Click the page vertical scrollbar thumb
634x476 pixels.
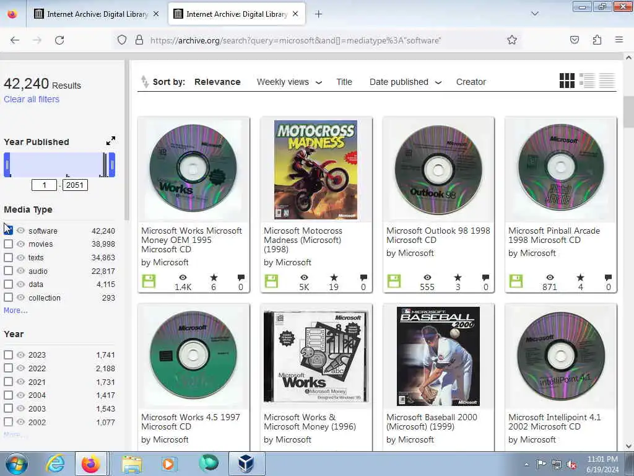click(x=628, y=112)
